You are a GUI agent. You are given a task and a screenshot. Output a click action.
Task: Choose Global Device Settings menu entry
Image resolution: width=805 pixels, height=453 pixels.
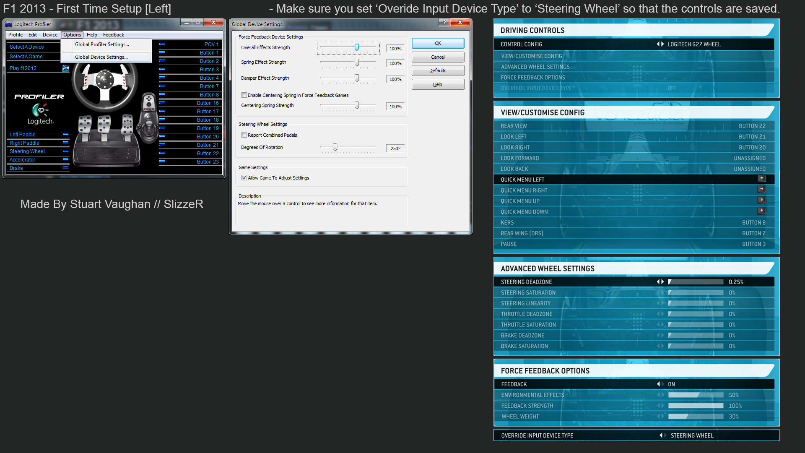[101, 57]
